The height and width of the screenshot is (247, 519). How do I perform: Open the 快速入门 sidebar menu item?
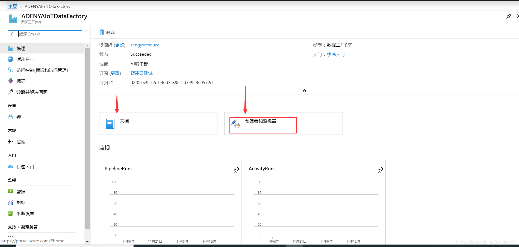click(x=42, y=167)
